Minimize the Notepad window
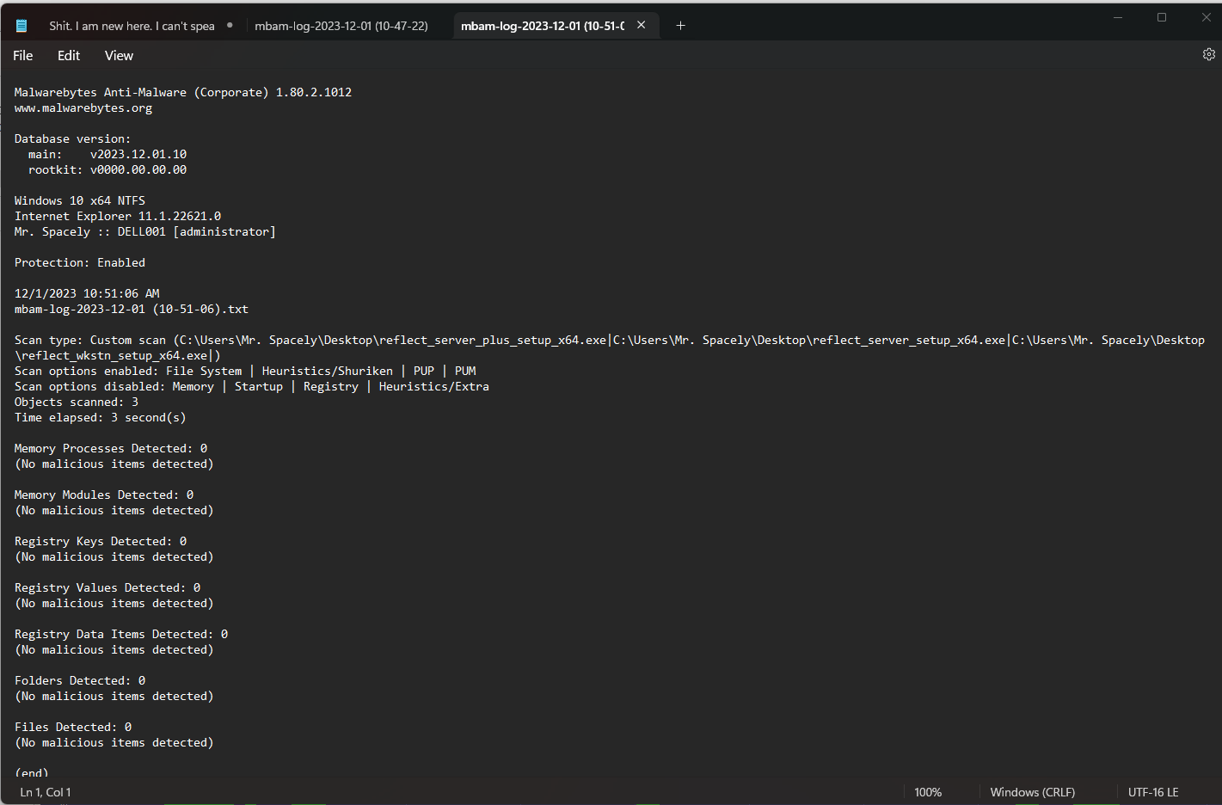The height and width of the screenshot is (805, 1222). coord(1118,17)
